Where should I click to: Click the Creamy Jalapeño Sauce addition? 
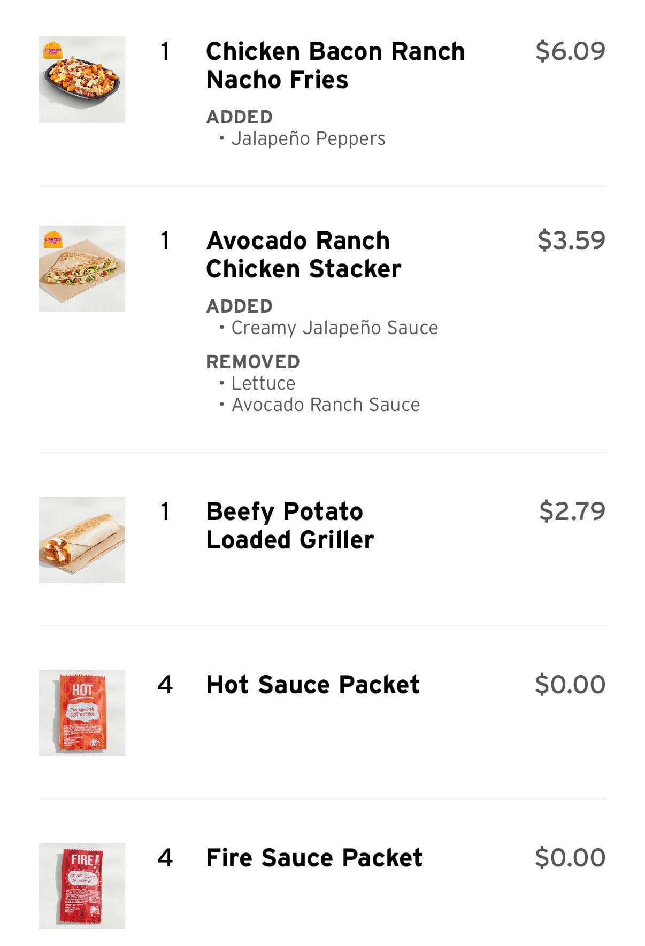pyautogui.click(x=334, y=328)
